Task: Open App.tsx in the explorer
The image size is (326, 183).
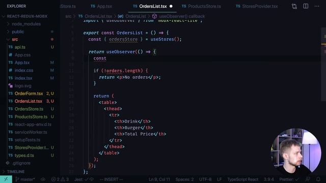Action: [x=22, y=63]
